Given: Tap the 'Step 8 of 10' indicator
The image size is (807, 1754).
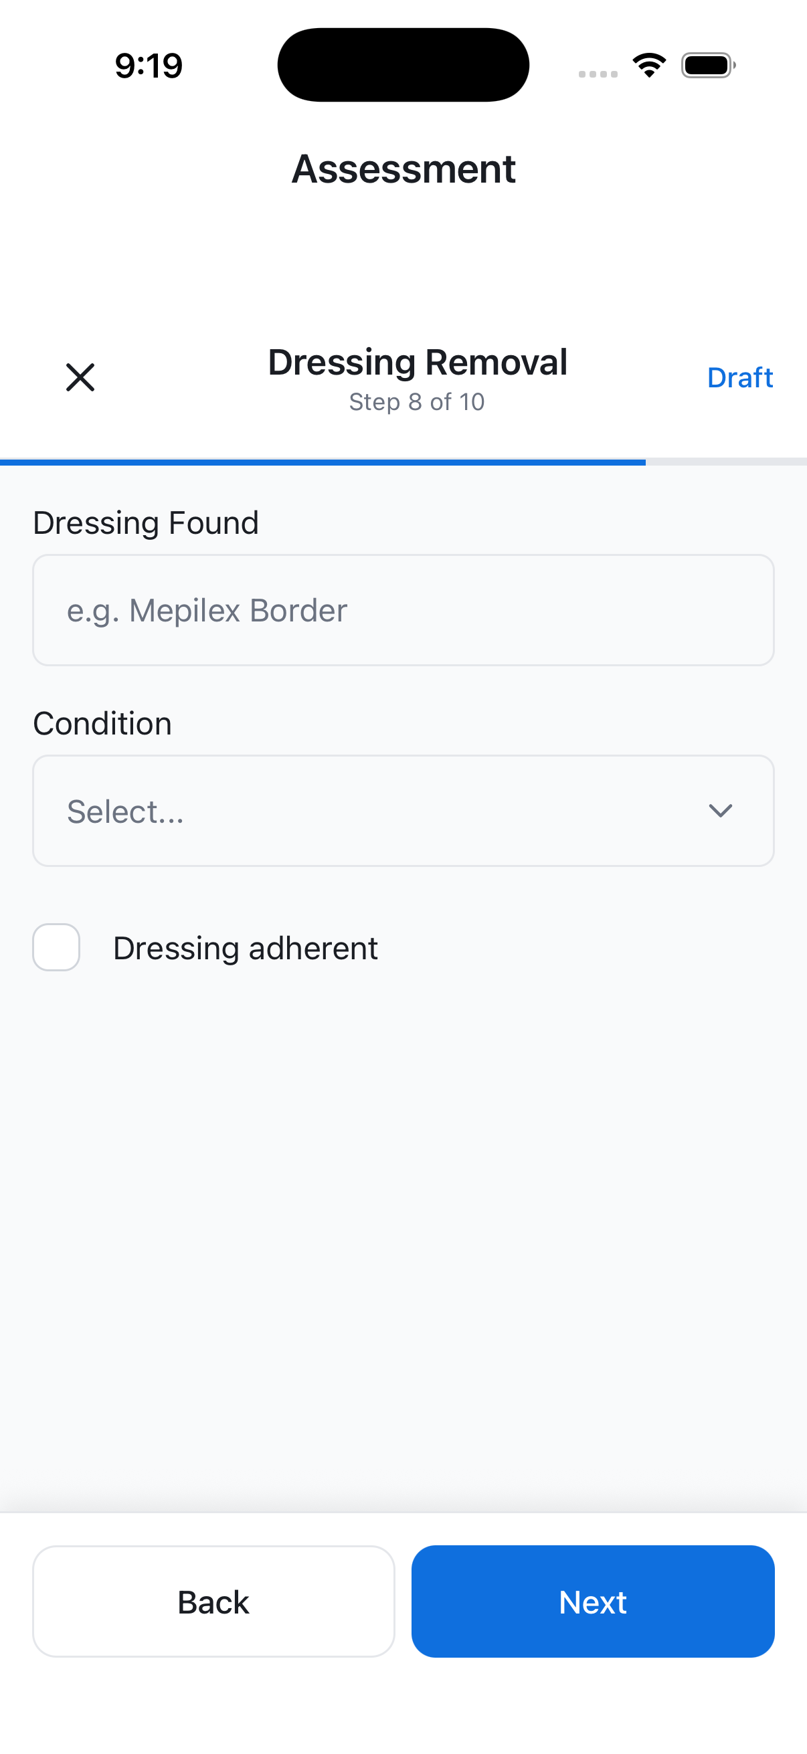Looking at the screenshot, I should click(x=417, y=402).
